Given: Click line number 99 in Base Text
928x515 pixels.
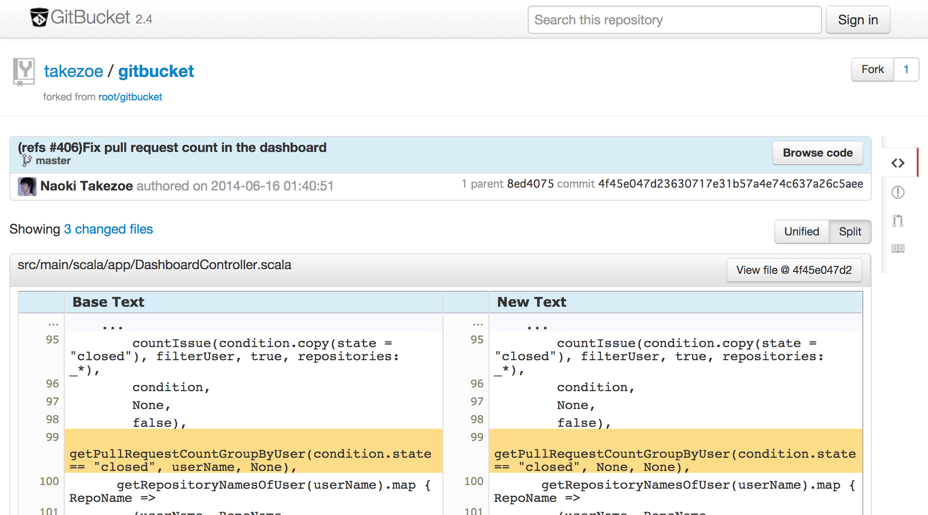Looking at the screenshot, I should 52,437.
